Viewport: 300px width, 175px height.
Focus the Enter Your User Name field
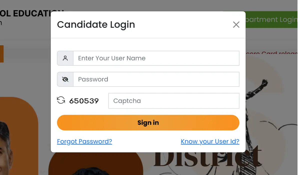click(x=156, y=58)
